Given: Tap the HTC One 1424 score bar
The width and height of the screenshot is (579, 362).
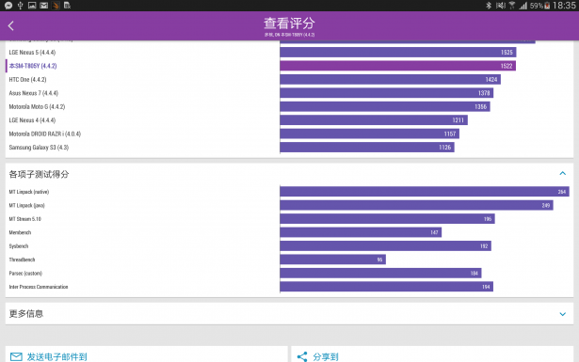Looking at the screenshot, I should click(x=390, y=80).
